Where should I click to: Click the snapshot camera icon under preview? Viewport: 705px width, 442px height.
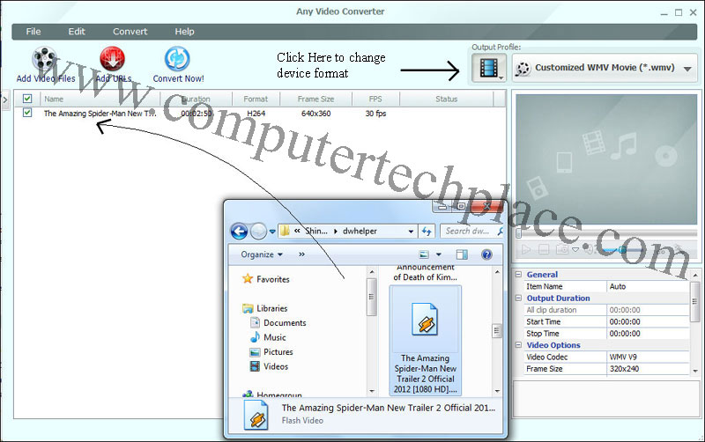(x=562, y=249)
